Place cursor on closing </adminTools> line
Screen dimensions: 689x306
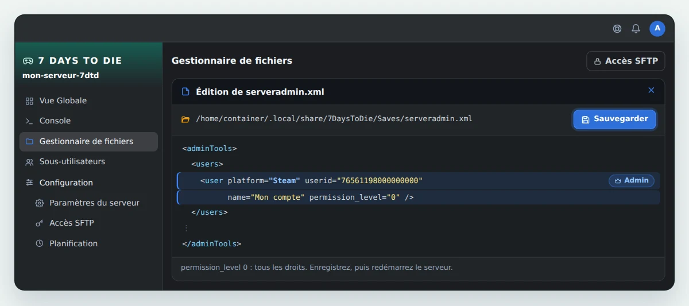212,244
